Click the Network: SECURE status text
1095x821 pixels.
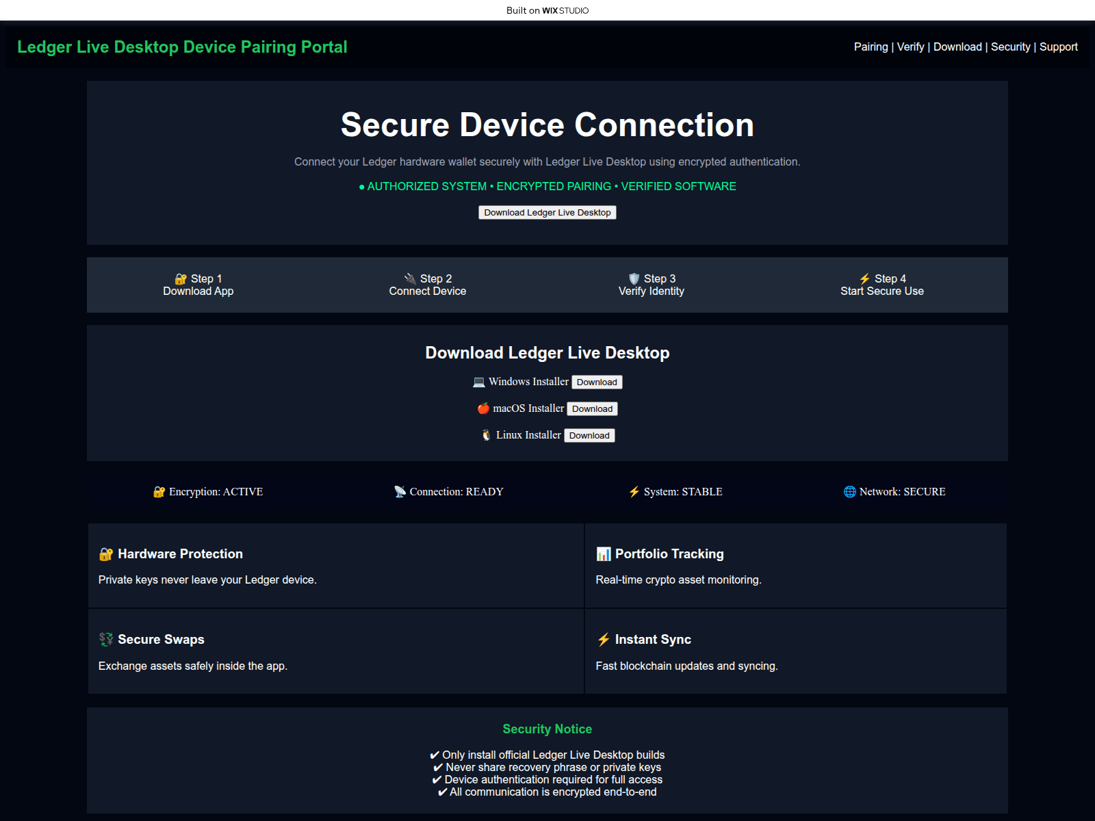pos(902,492)
